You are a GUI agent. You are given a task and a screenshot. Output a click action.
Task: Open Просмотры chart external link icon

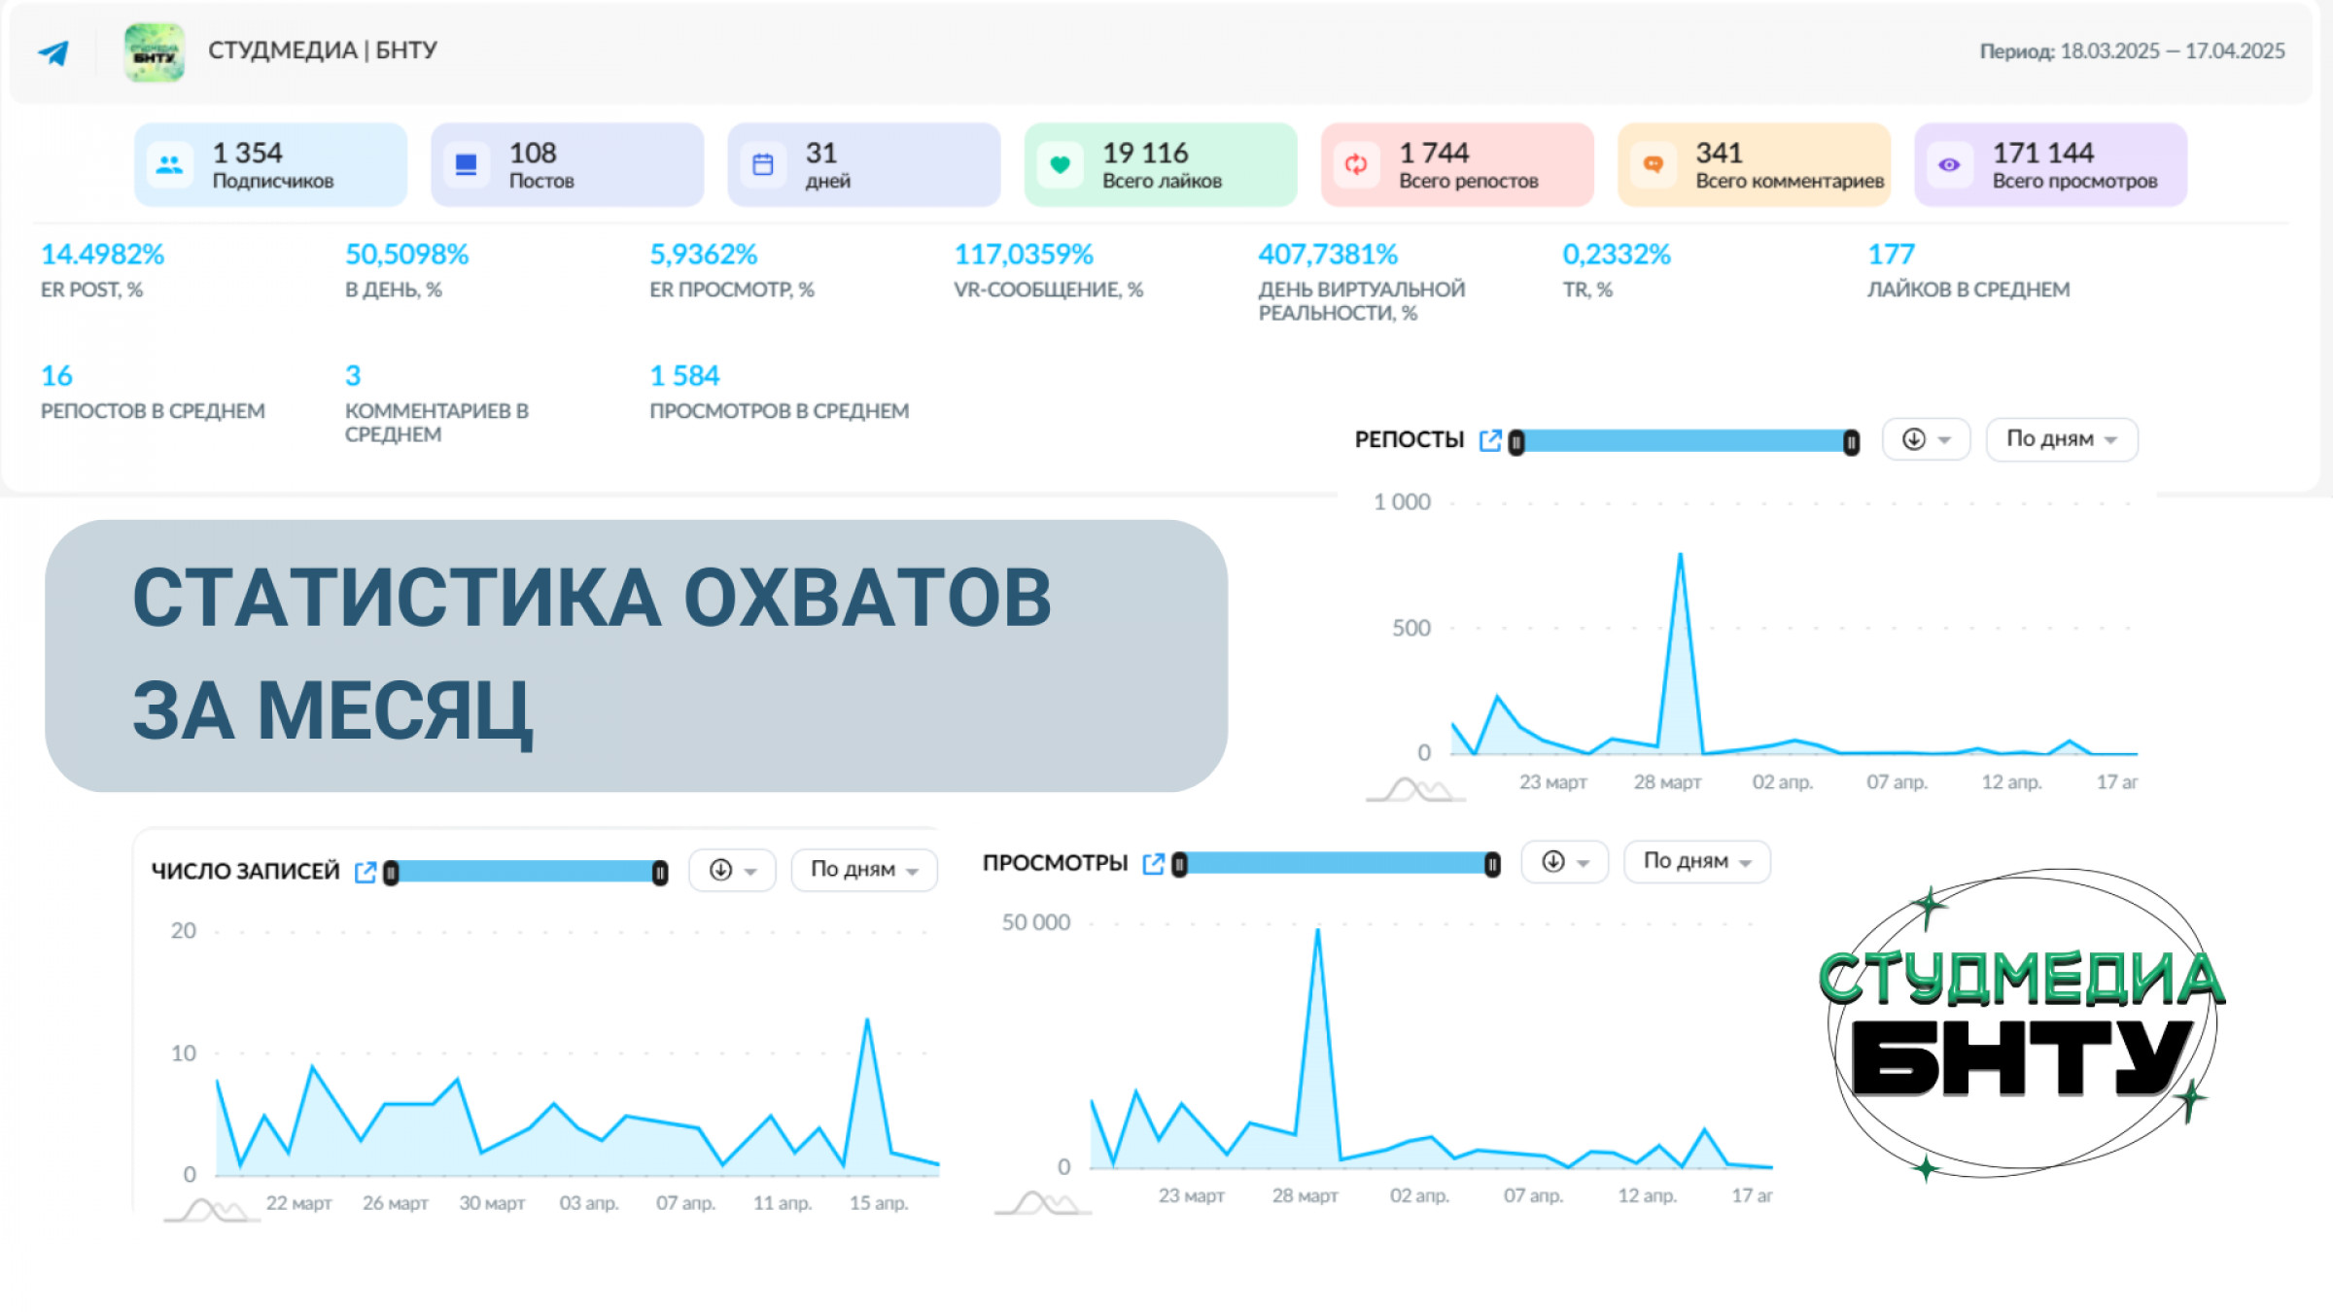1153,864
